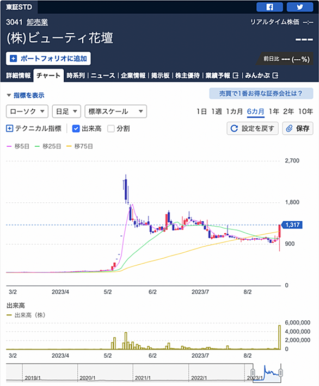
Task: Click the ポートフォリオに追加 button
Action: click(48, 59)
